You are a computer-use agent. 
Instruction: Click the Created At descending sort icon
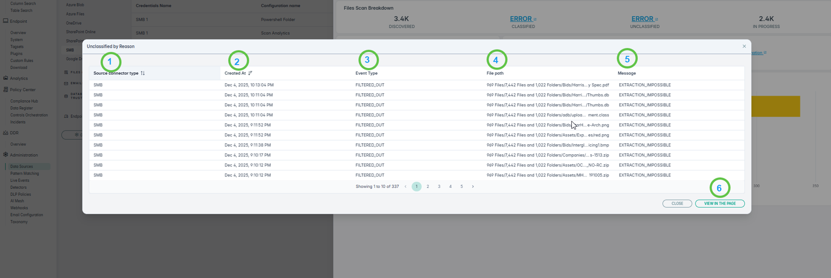250,73
